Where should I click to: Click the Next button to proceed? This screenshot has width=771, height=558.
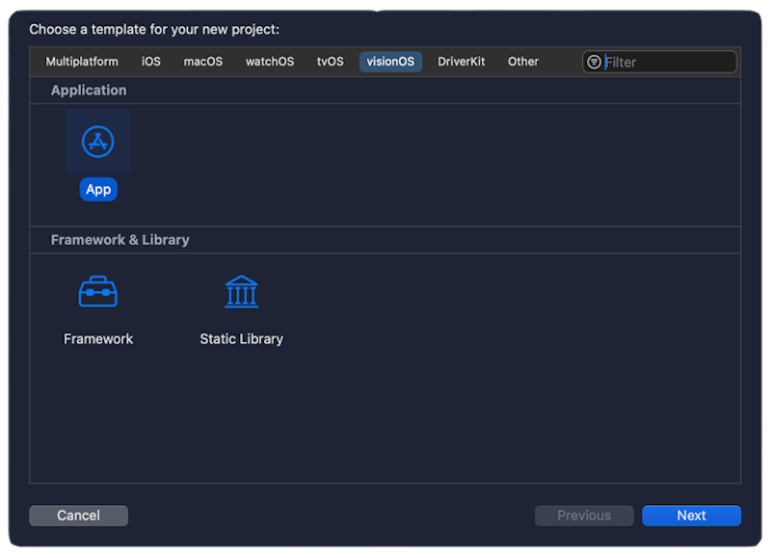coord(691,515)
